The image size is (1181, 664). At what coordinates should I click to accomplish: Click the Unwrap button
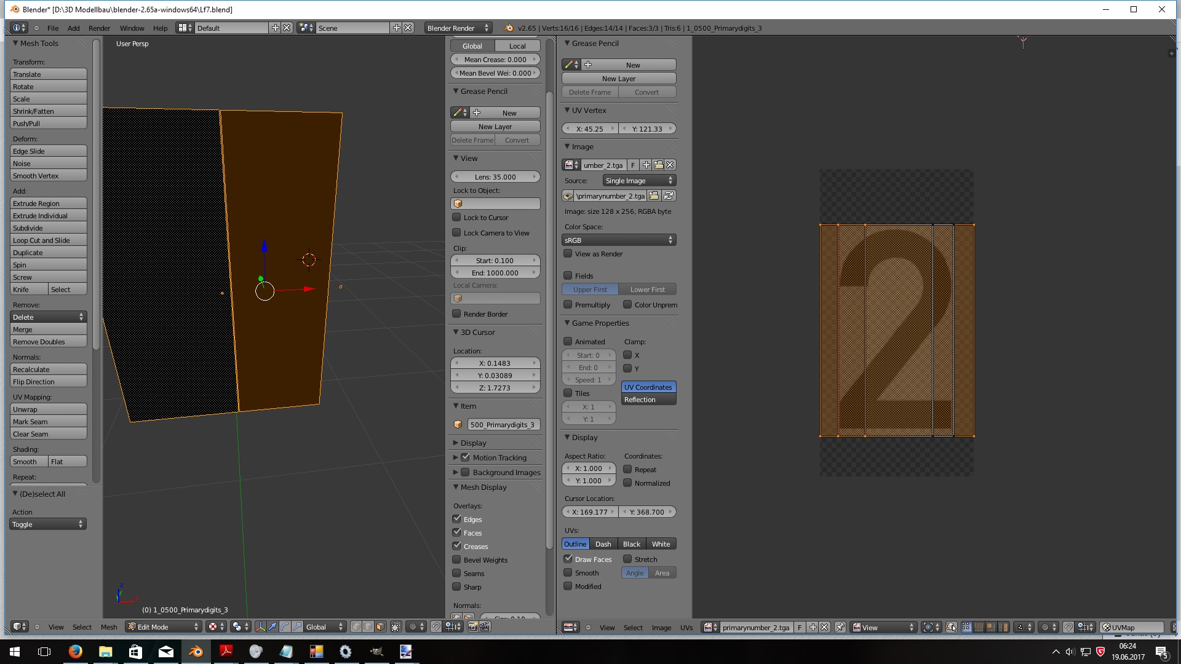(x=48, y=409)
